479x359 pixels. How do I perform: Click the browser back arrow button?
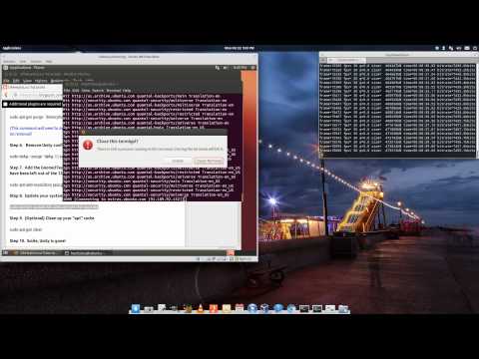tap(6, 95)
